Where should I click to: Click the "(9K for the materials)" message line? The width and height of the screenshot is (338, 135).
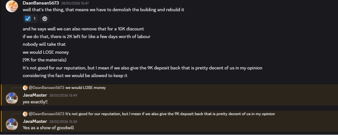[x=45, y=60]
